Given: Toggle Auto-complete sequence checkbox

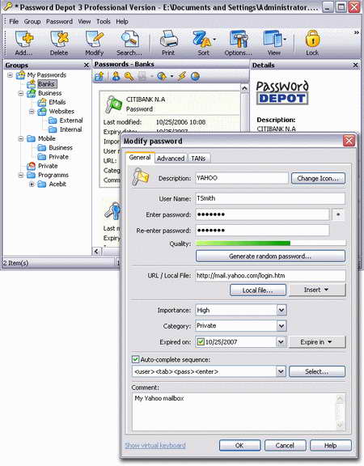Looking at the screenshot, I should 135,359.
